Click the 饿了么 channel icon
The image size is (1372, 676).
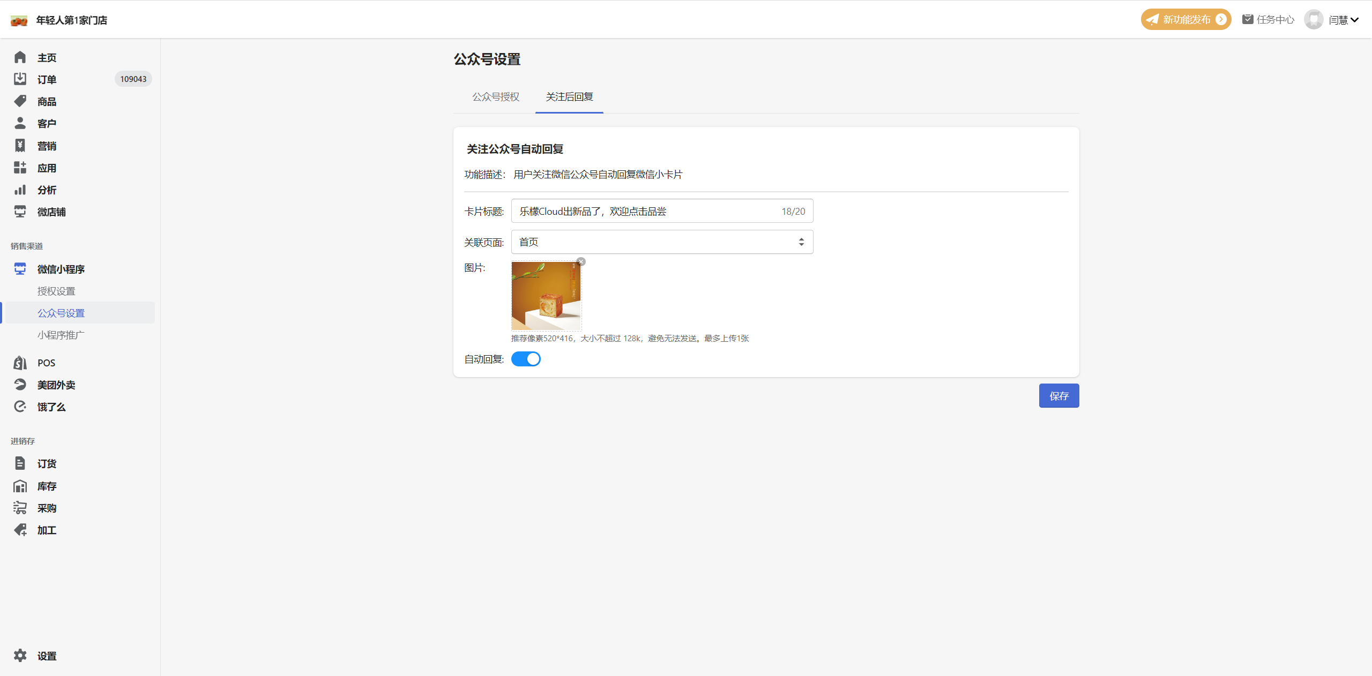pyautogui.click(x=20, y=407)
